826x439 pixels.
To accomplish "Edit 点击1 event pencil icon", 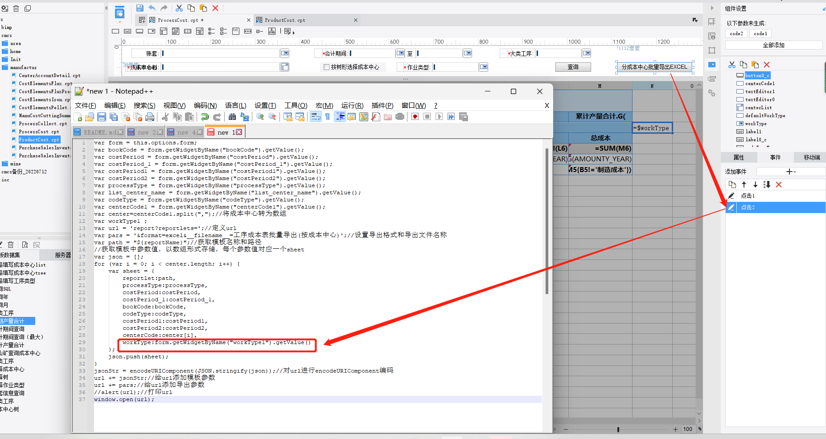I will 731,196.
